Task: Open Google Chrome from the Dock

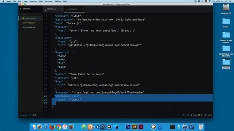Action: (x=58, y=127)
